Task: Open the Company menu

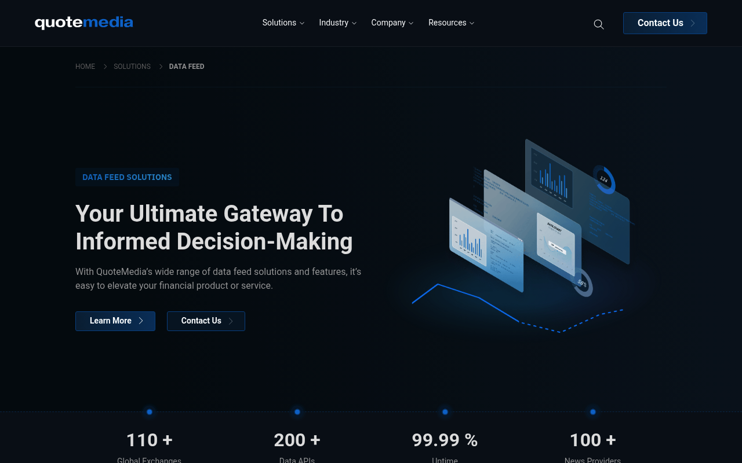Action: click(x=392, y=23)
